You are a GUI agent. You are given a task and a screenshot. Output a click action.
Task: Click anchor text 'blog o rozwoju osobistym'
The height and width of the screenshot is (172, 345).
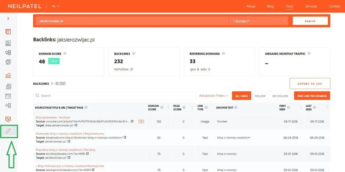[233, 137]
